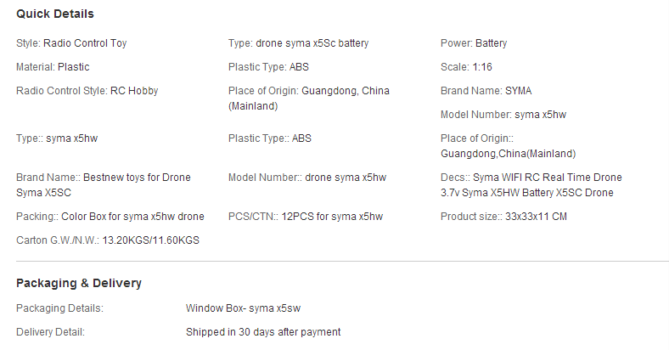Click Window Box- syma x5sw packaging detail
Image resolution: width=669 pixels, height=350 pixels.
[x=243, y=308]
